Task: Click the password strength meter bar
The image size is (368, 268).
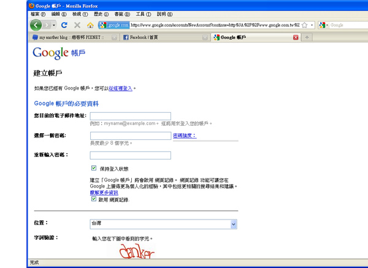Action: click(205, 141)
